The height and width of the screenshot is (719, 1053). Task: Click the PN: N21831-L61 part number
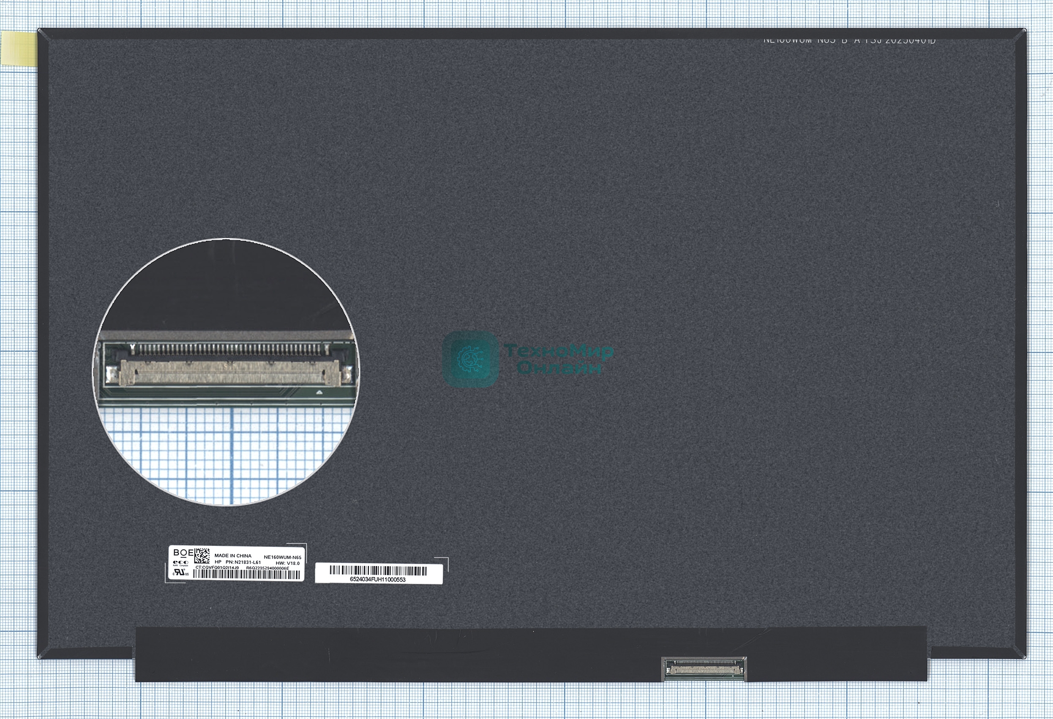243,562
